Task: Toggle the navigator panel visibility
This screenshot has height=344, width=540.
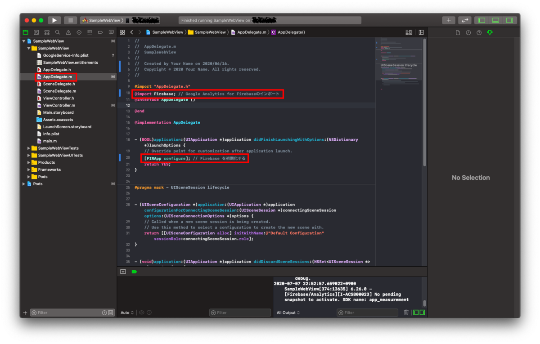Action: (482, 20)
